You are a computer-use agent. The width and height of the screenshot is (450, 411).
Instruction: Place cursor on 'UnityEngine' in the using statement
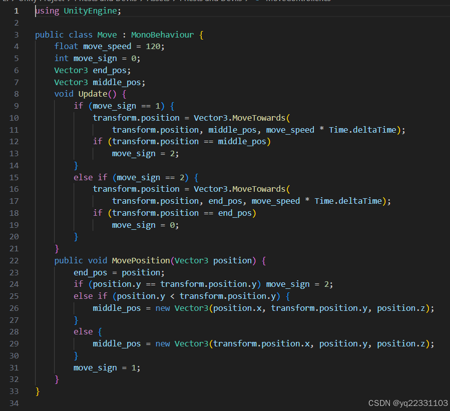pos(91,11)
